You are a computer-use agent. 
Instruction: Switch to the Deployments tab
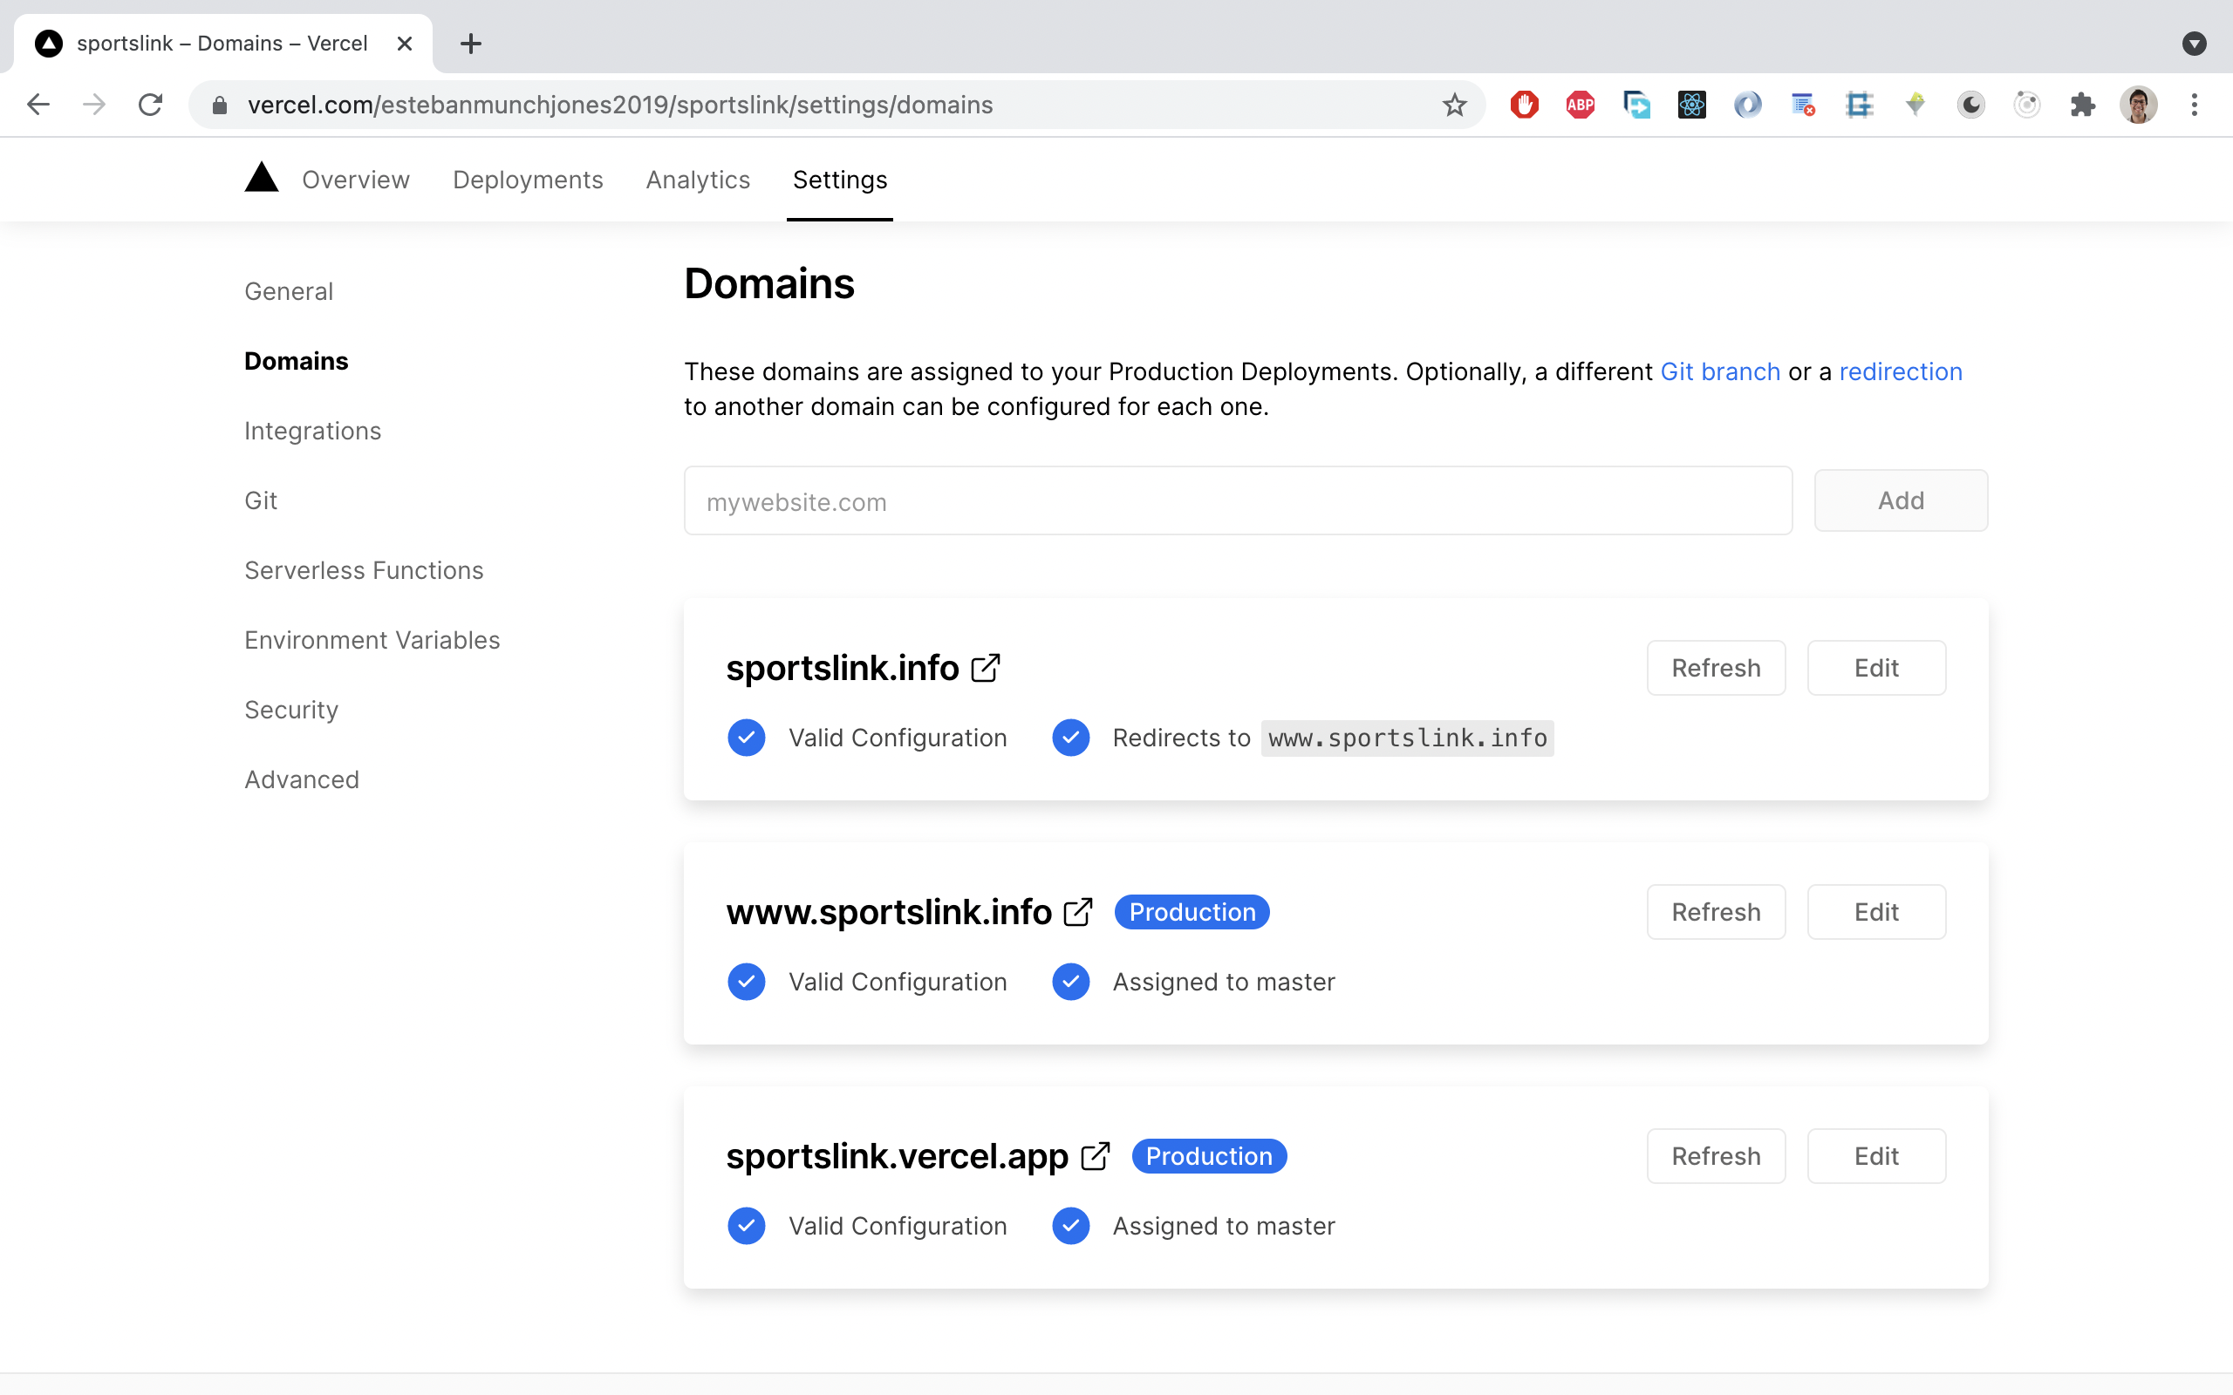tap(527, 179)
